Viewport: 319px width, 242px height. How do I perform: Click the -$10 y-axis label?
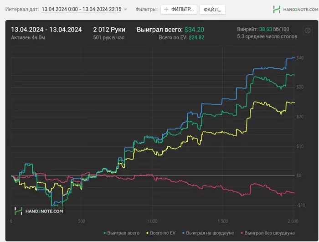click(300, 205)
